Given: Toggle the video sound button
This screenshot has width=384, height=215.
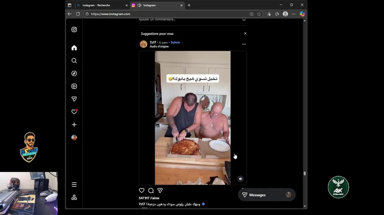Looking at the screenshot, I should (240, 179).
